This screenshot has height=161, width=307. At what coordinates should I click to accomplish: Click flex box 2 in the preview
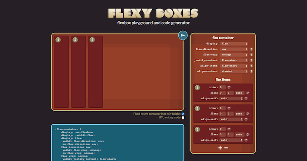[x=78, y=72]
